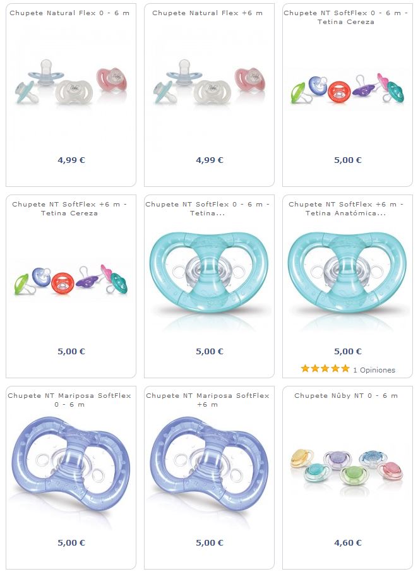Click the blue Mariposa SoftFlex 0 - 6 m image

[x=71, y=463]
